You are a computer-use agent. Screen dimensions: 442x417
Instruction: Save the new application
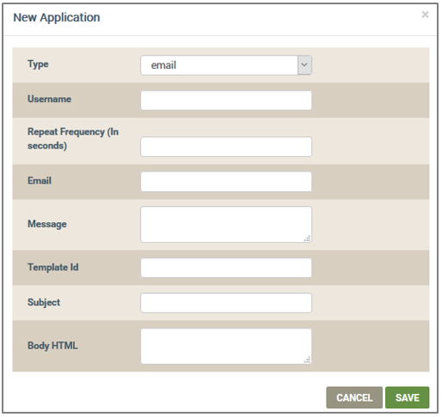coord(407,397)
